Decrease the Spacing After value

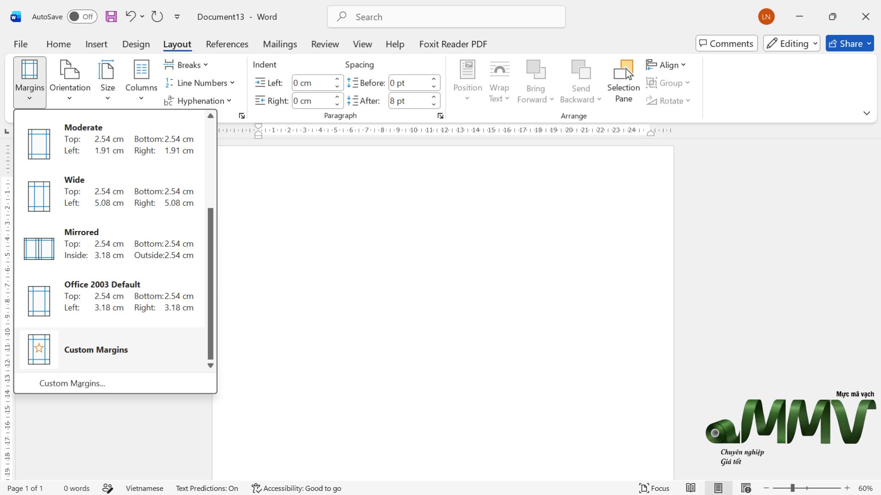[x=434, y=104]
